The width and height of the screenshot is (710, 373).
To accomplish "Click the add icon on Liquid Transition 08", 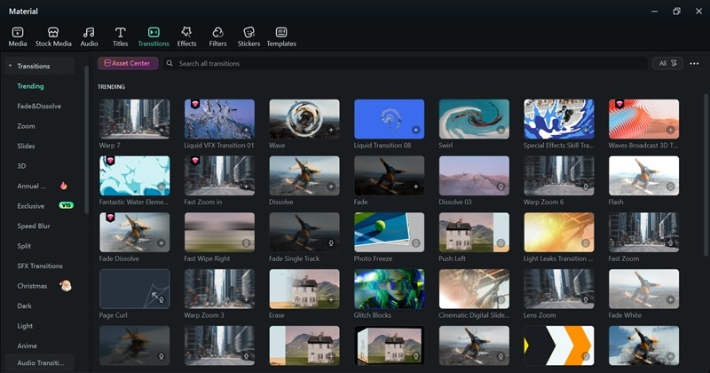I will click(415, 130).
